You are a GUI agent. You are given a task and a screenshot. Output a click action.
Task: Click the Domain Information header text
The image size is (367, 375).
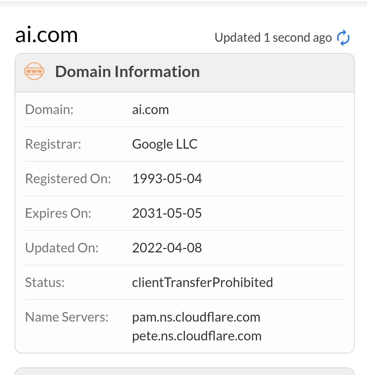pos(127,72)
